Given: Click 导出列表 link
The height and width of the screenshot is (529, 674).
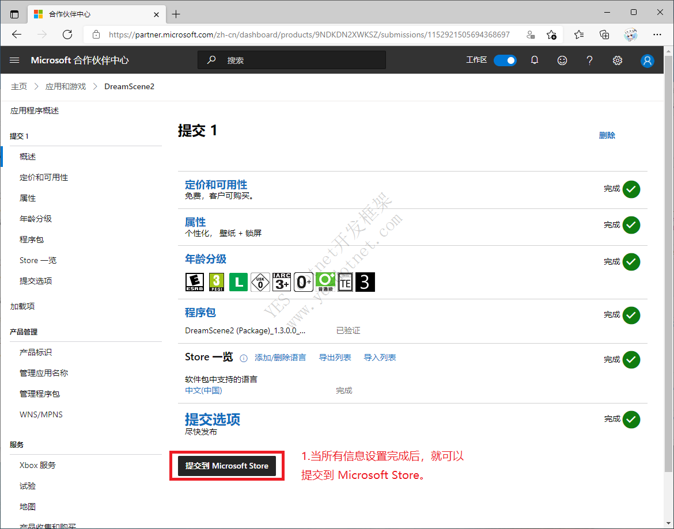Looking at the screenshot, I should pos(335,357).
